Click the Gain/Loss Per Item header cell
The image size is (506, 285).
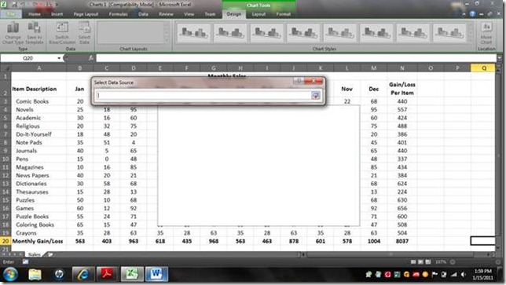click(x=402, y=89)
